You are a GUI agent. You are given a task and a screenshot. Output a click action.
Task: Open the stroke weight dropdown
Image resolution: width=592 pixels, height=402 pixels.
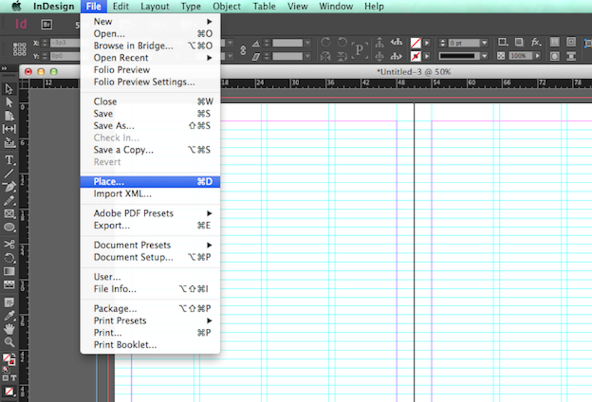click(484, 43)
